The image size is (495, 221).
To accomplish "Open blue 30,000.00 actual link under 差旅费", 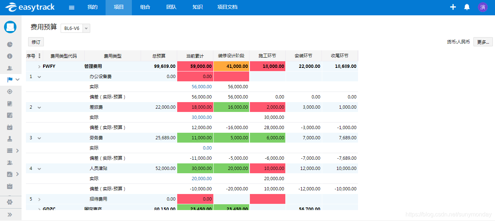I will 202,117.
